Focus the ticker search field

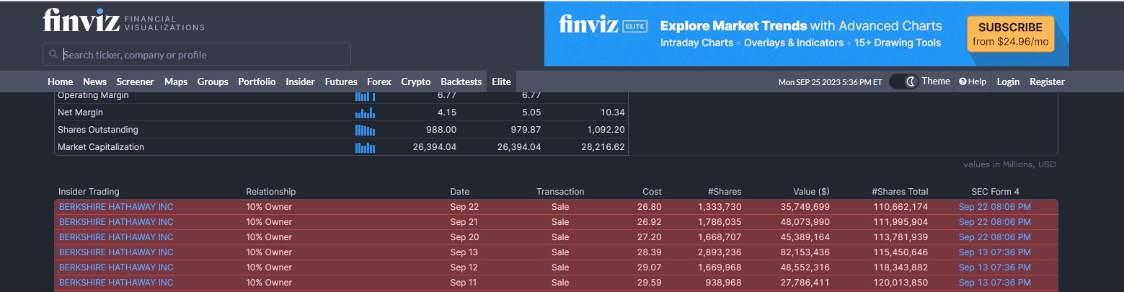197,54
